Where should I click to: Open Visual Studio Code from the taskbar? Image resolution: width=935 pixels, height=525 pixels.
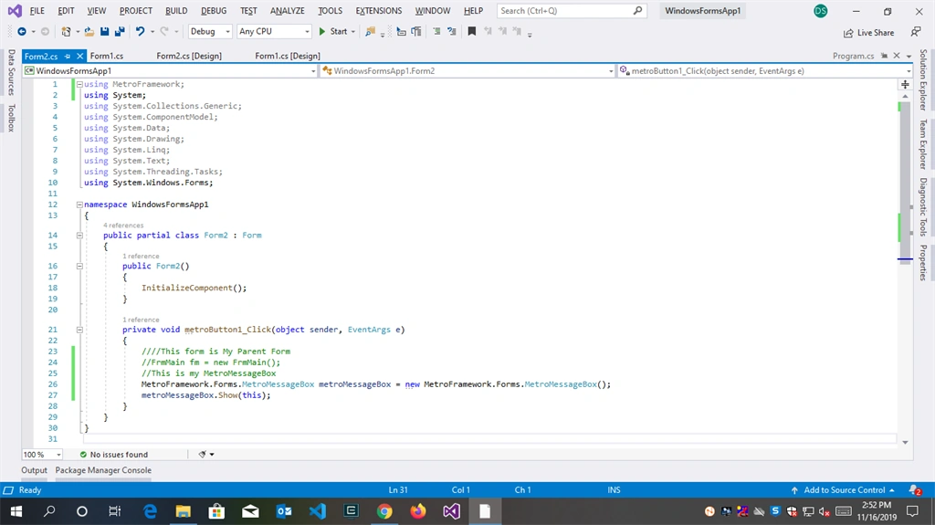point(317,511)
